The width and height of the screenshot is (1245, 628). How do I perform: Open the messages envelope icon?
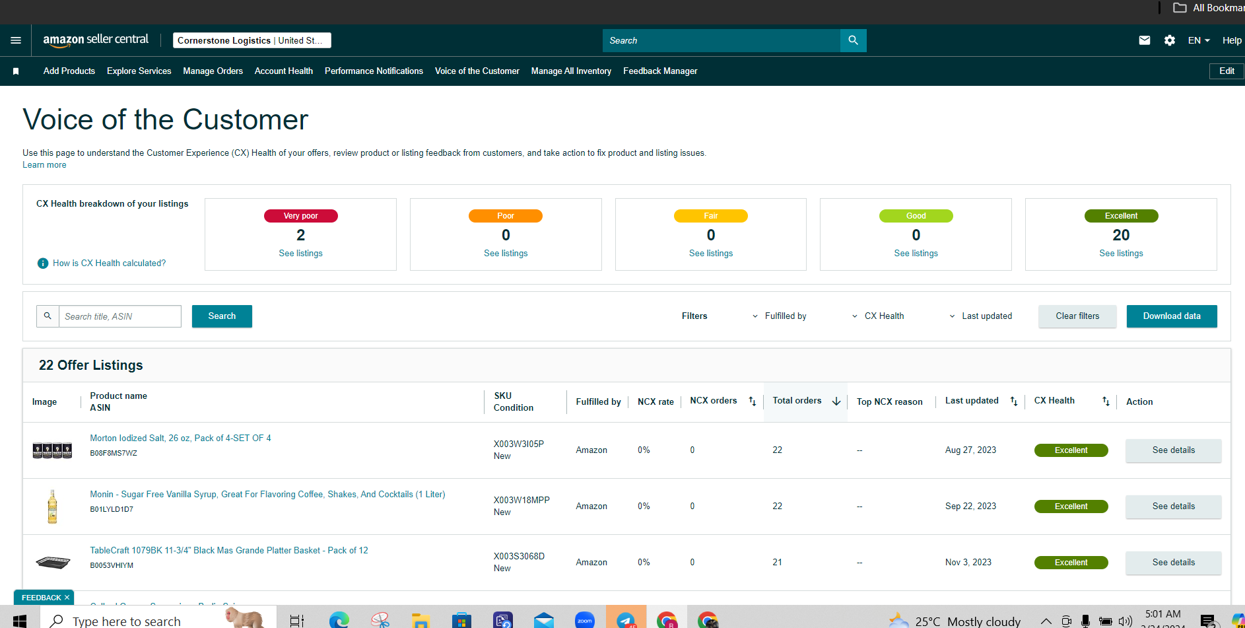pos(1145,40)
